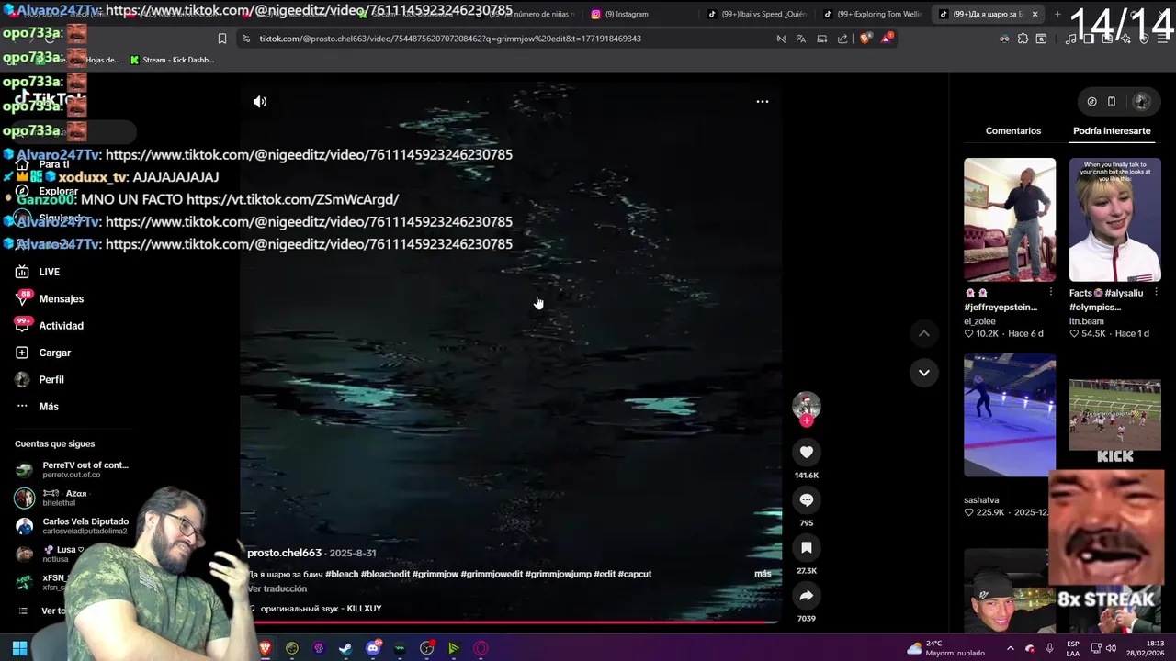
Task: Switch to the Comentarios tab
Action: click(x=1012, y=130)
